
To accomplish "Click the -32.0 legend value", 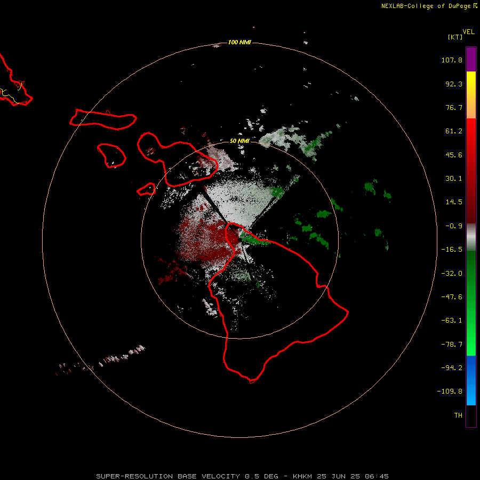I will tap(452, 274).
